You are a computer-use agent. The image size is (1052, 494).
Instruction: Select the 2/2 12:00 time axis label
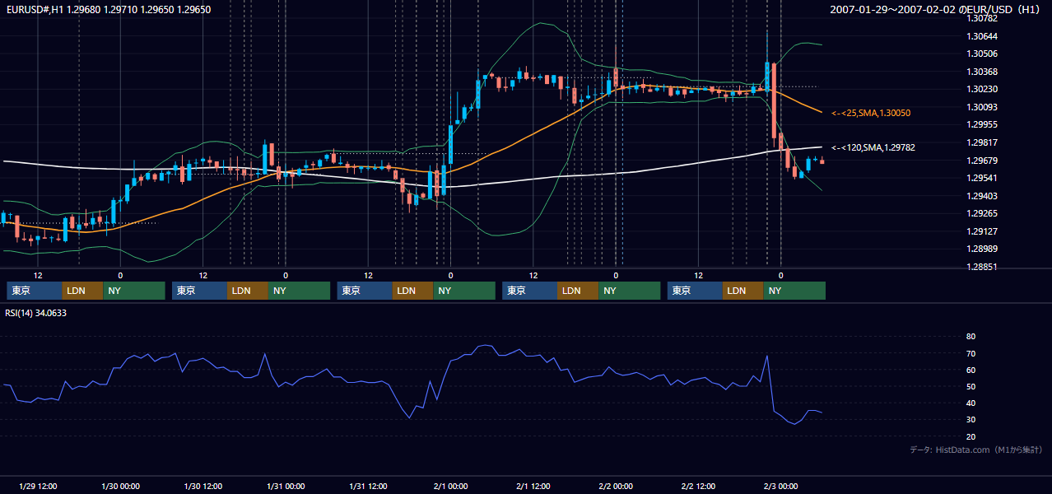[x=698, y=487]
